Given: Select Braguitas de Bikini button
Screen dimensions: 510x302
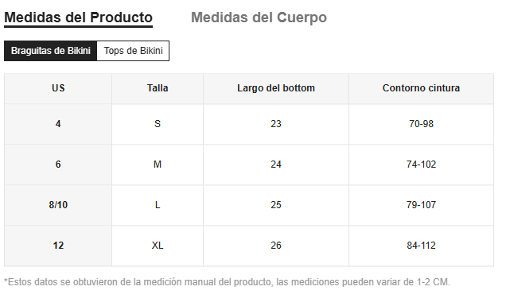Looking at the screenshot, I should click(50, 51).
